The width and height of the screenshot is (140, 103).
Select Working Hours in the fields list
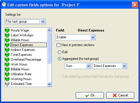click(x=21, y=79)
